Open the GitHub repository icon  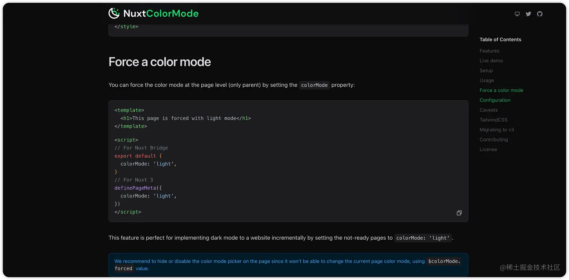(x=540, y=14)
